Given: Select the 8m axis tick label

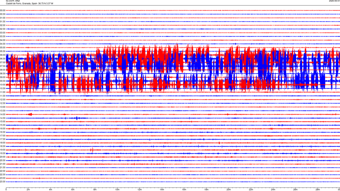Looking at the screenshot, I should click(95, 190).
